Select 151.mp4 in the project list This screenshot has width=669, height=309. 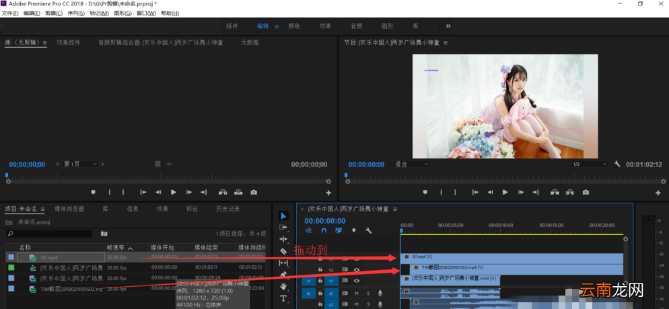coord(49,257)
